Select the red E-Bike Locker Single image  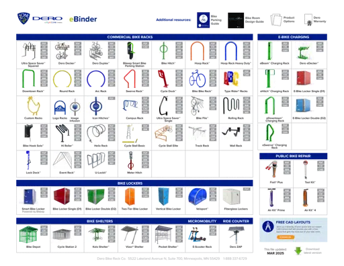tap(304, 78)
